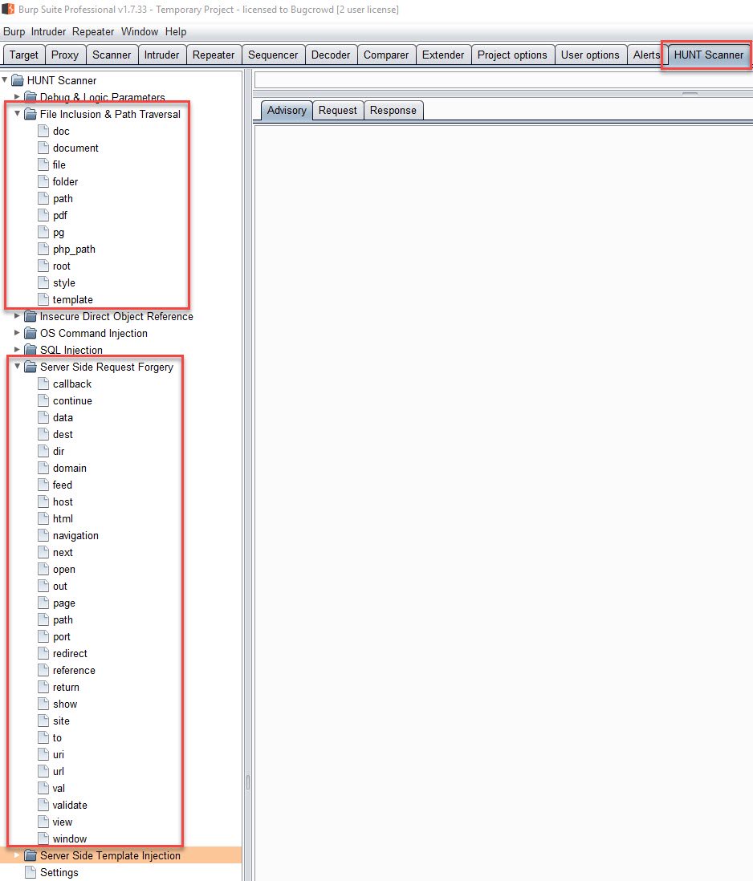
Task: Click the Insecure Direct Object Reference folder icon
Action: (31, 316)
